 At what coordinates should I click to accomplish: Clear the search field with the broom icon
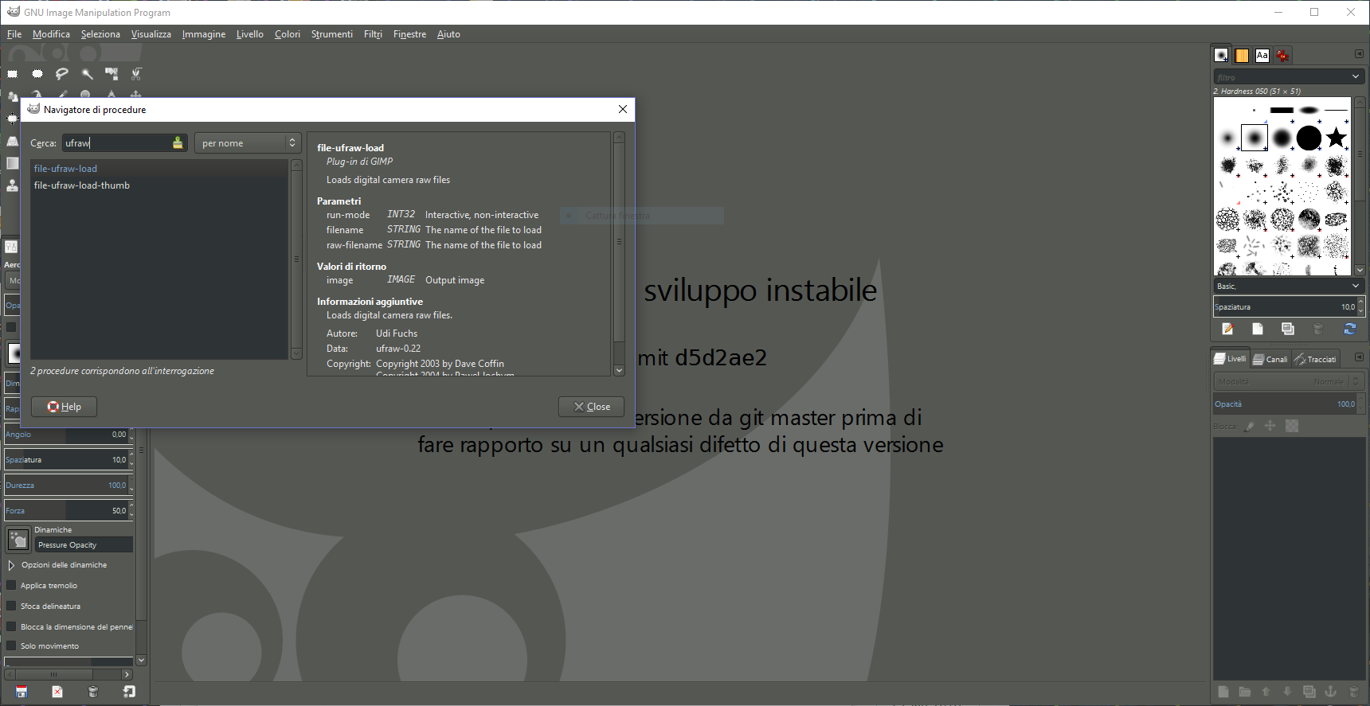click(x=178, y=143)
